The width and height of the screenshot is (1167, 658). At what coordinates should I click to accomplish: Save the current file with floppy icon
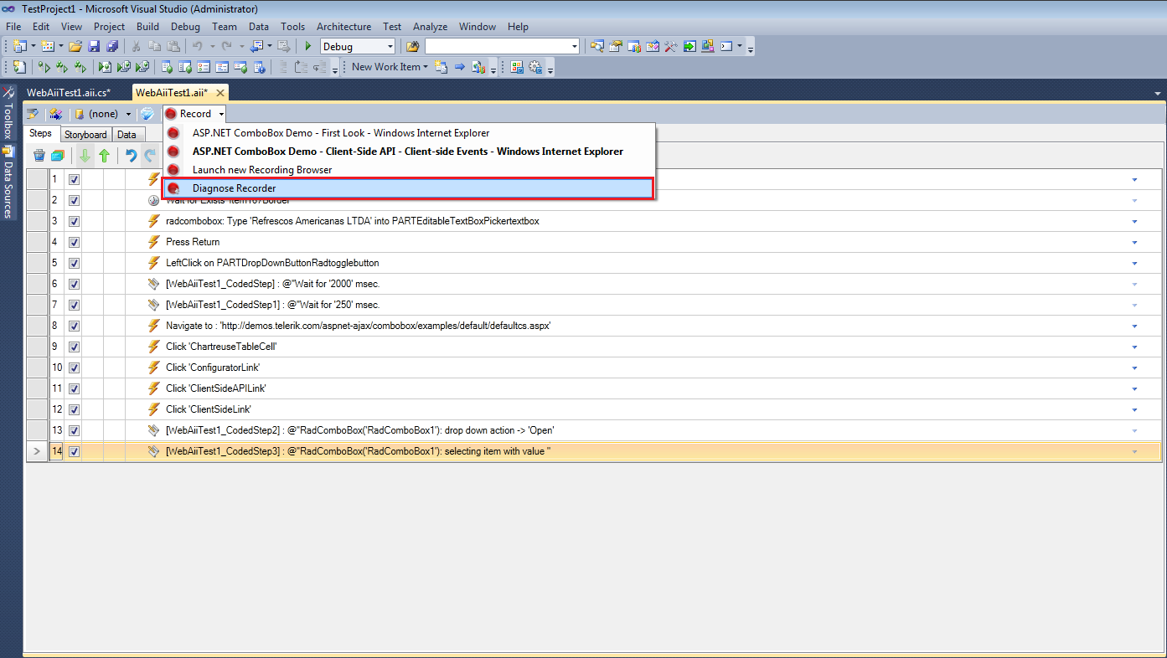[x=94, y=46]
